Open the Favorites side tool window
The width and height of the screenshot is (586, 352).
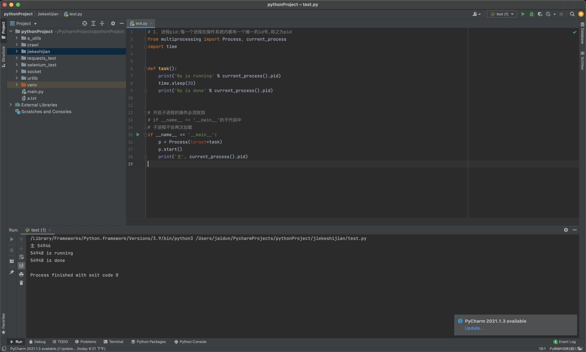(3, 324)
